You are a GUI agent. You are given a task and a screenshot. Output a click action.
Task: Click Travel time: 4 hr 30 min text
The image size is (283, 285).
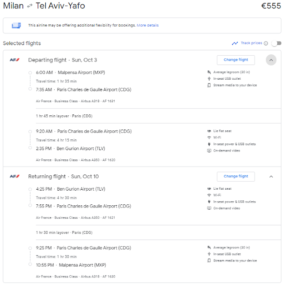tap(56, 198)
